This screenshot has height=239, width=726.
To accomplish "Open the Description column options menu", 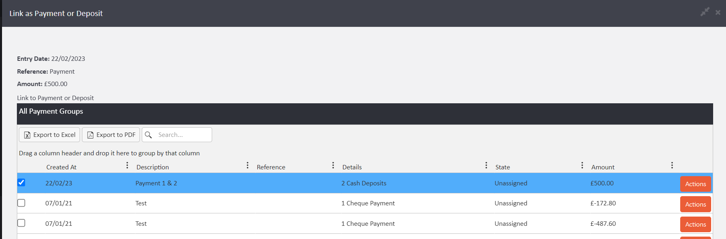I will pos(247,165).
